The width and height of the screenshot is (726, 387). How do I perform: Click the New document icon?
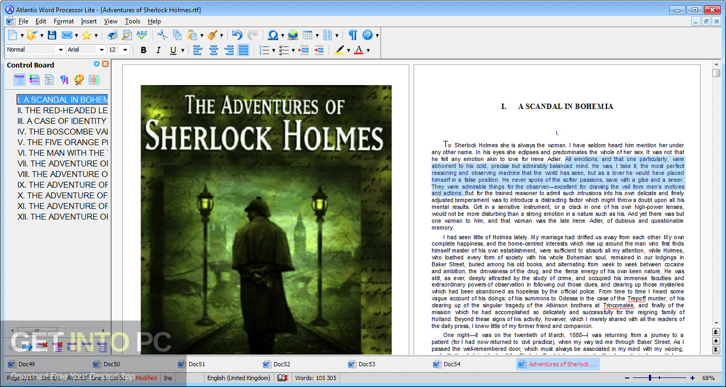[x=13, y=35]
